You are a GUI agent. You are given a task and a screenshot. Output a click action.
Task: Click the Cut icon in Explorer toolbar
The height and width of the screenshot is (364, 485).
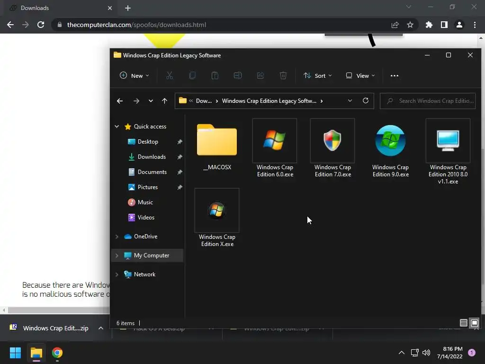click(x=170, y=75)
